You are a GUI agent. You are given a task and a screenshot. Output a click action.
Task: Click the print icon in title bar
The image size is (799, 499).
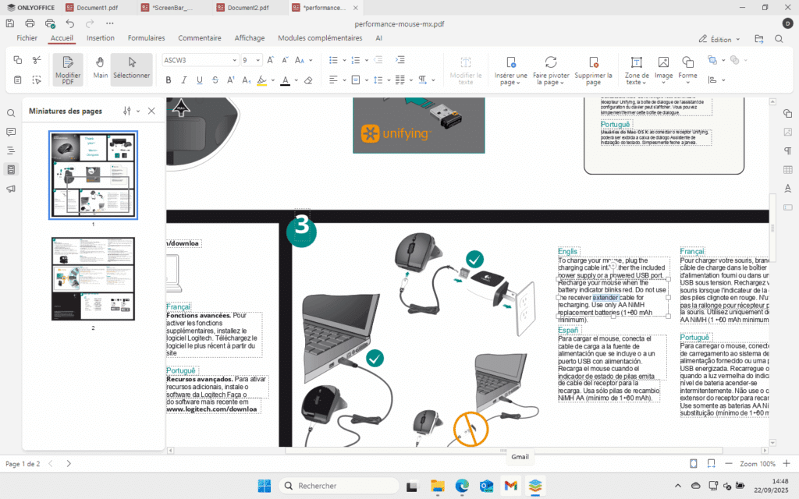(x=30, y=23)
